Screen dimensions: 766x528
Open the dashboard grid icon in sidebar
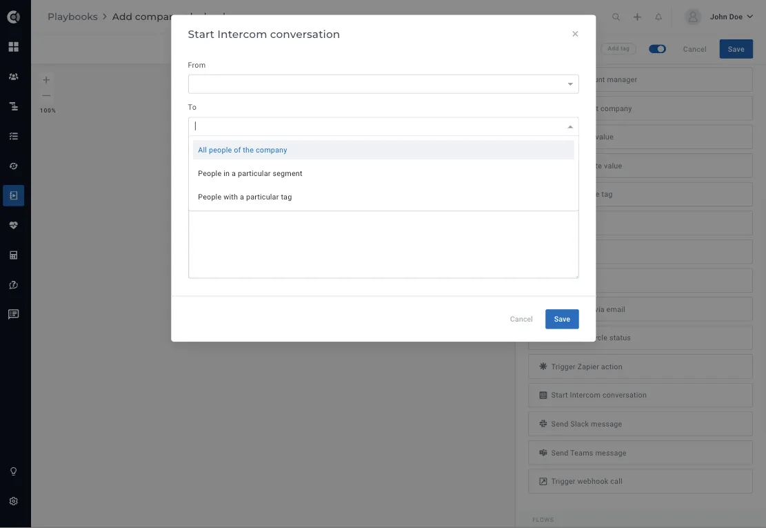tap(14, 46)
